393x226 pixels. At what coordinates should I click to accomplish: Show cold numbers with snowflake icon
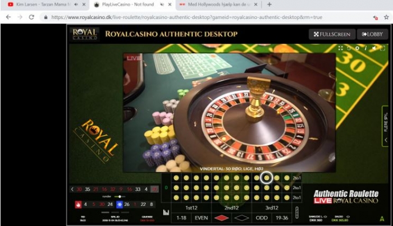point(120,205)
